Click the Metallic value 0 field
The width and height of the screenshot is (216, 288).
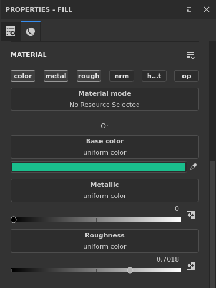pyautogui.click(x=177, y=209)
